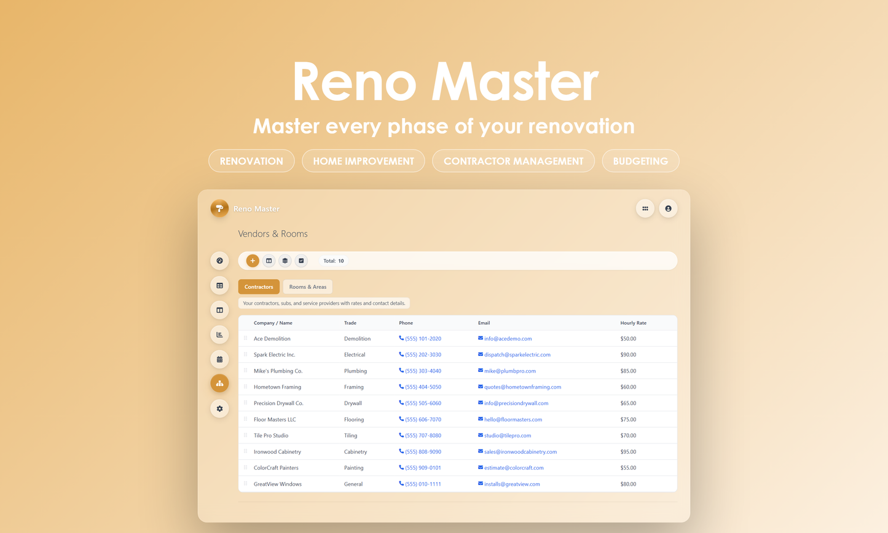Viewport: 888px width, 533px height.
Task: Click the CONTRACTOR MANAGEMENT tag pill
Action: click(513, 161)
